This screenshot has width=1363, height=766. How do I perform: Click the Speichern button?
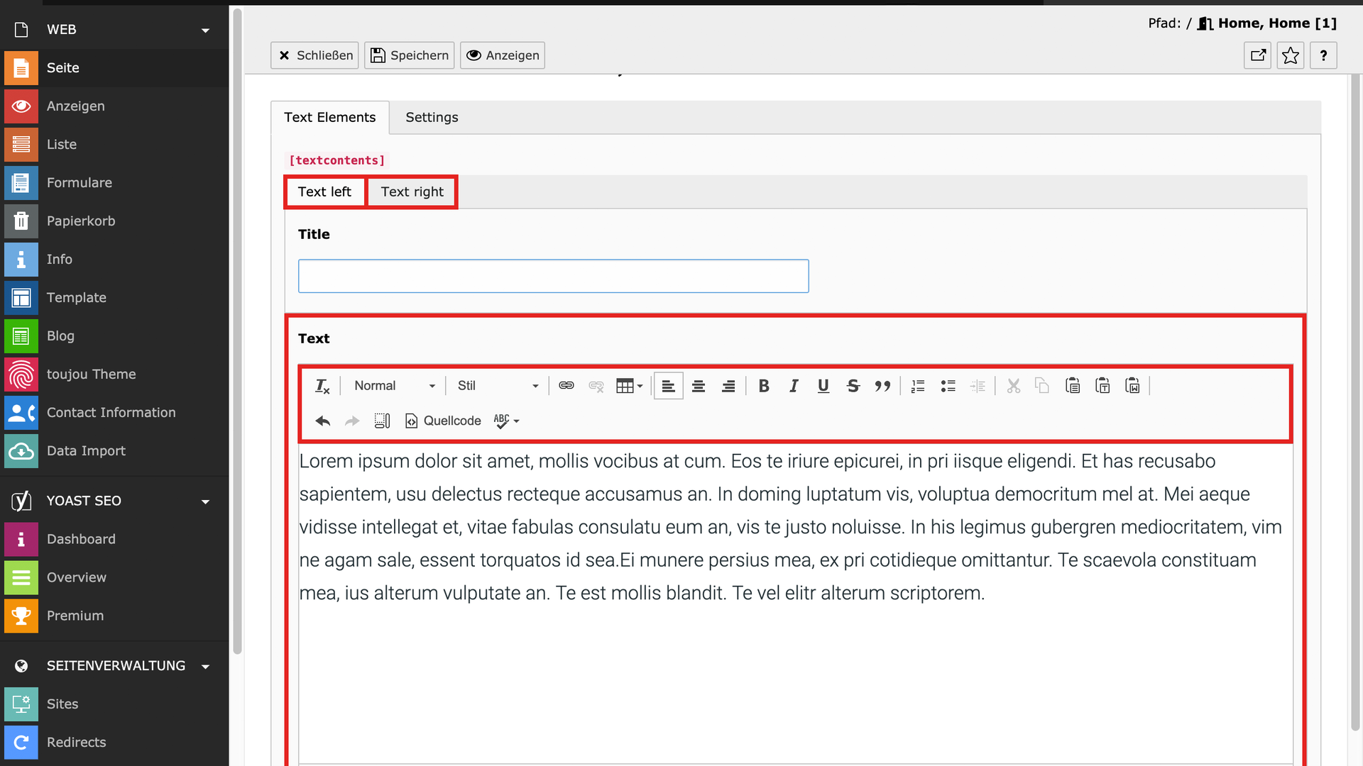[410, 55]
